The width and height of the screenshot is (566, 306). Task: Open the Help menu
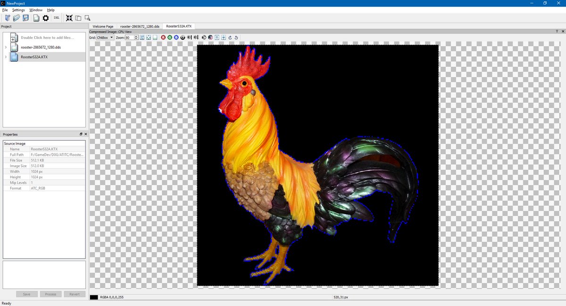point(50,10)
